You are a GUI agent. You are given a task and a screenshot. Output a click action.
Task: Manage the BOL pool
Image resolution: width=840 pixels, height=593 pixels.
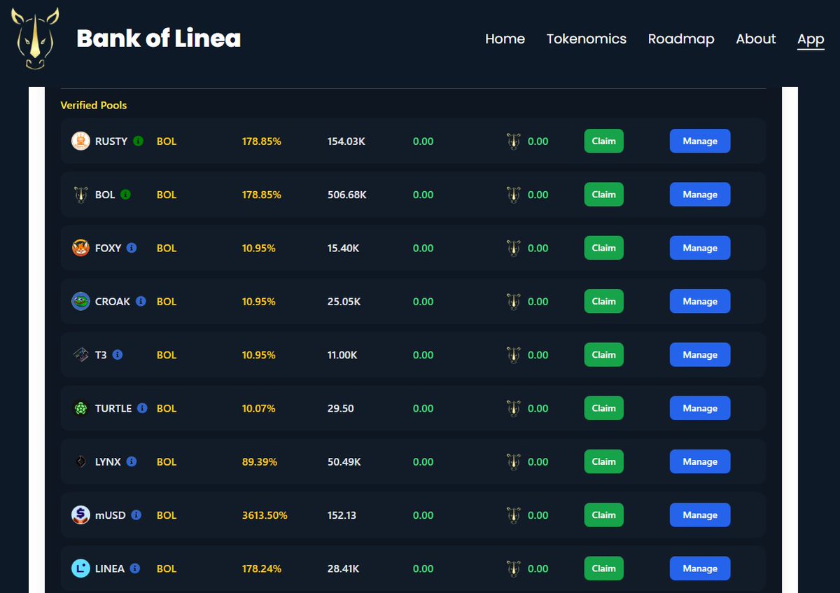click(x=700, y=195)
